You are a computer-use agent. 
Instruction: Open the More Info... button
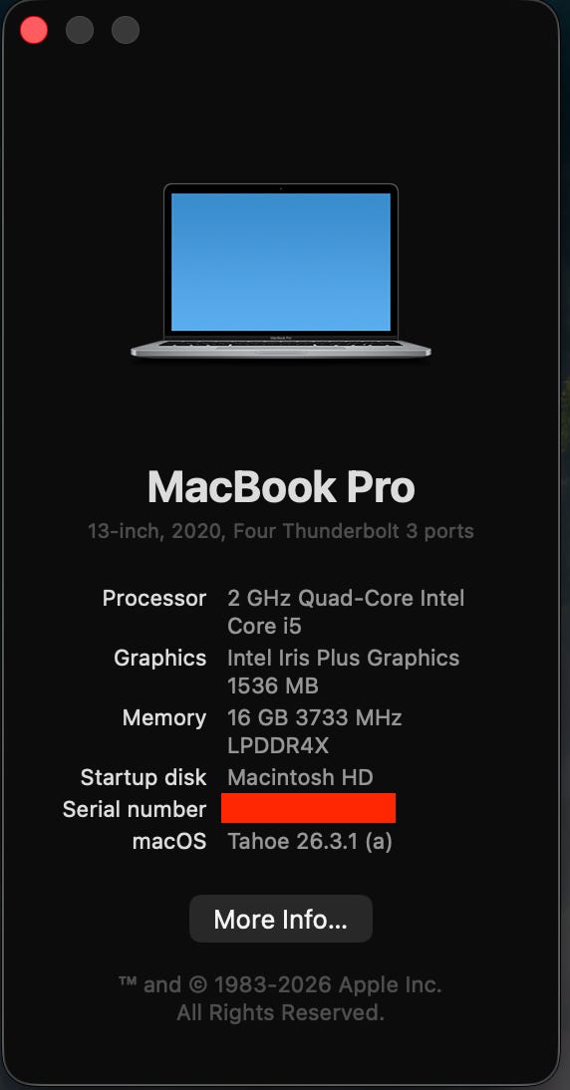281,919
